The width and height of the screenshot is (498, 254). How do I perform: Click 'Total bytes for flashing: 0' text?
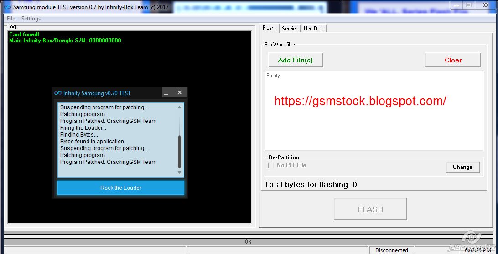click(311, 184)
